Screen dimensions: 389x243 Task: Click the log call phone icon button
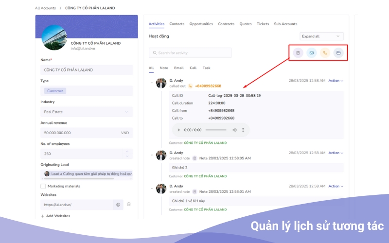325,53
